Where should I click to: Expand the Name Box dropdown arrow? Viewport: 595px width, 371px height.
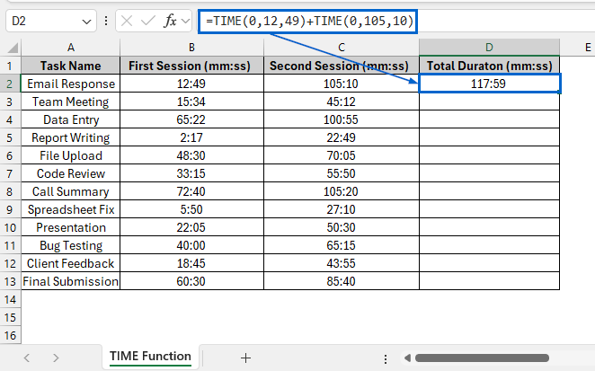(86, 22)
